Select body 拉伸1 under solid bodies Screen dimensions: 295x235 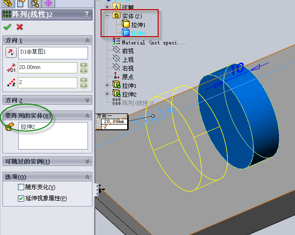point(138,25)
